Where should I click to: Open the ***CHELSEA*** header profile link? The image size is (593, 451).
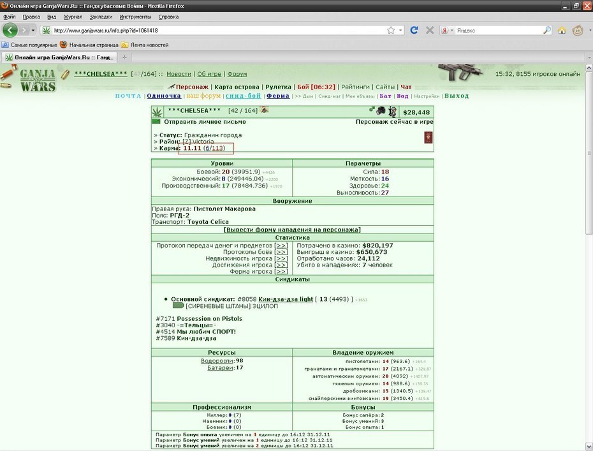(101, 74)
